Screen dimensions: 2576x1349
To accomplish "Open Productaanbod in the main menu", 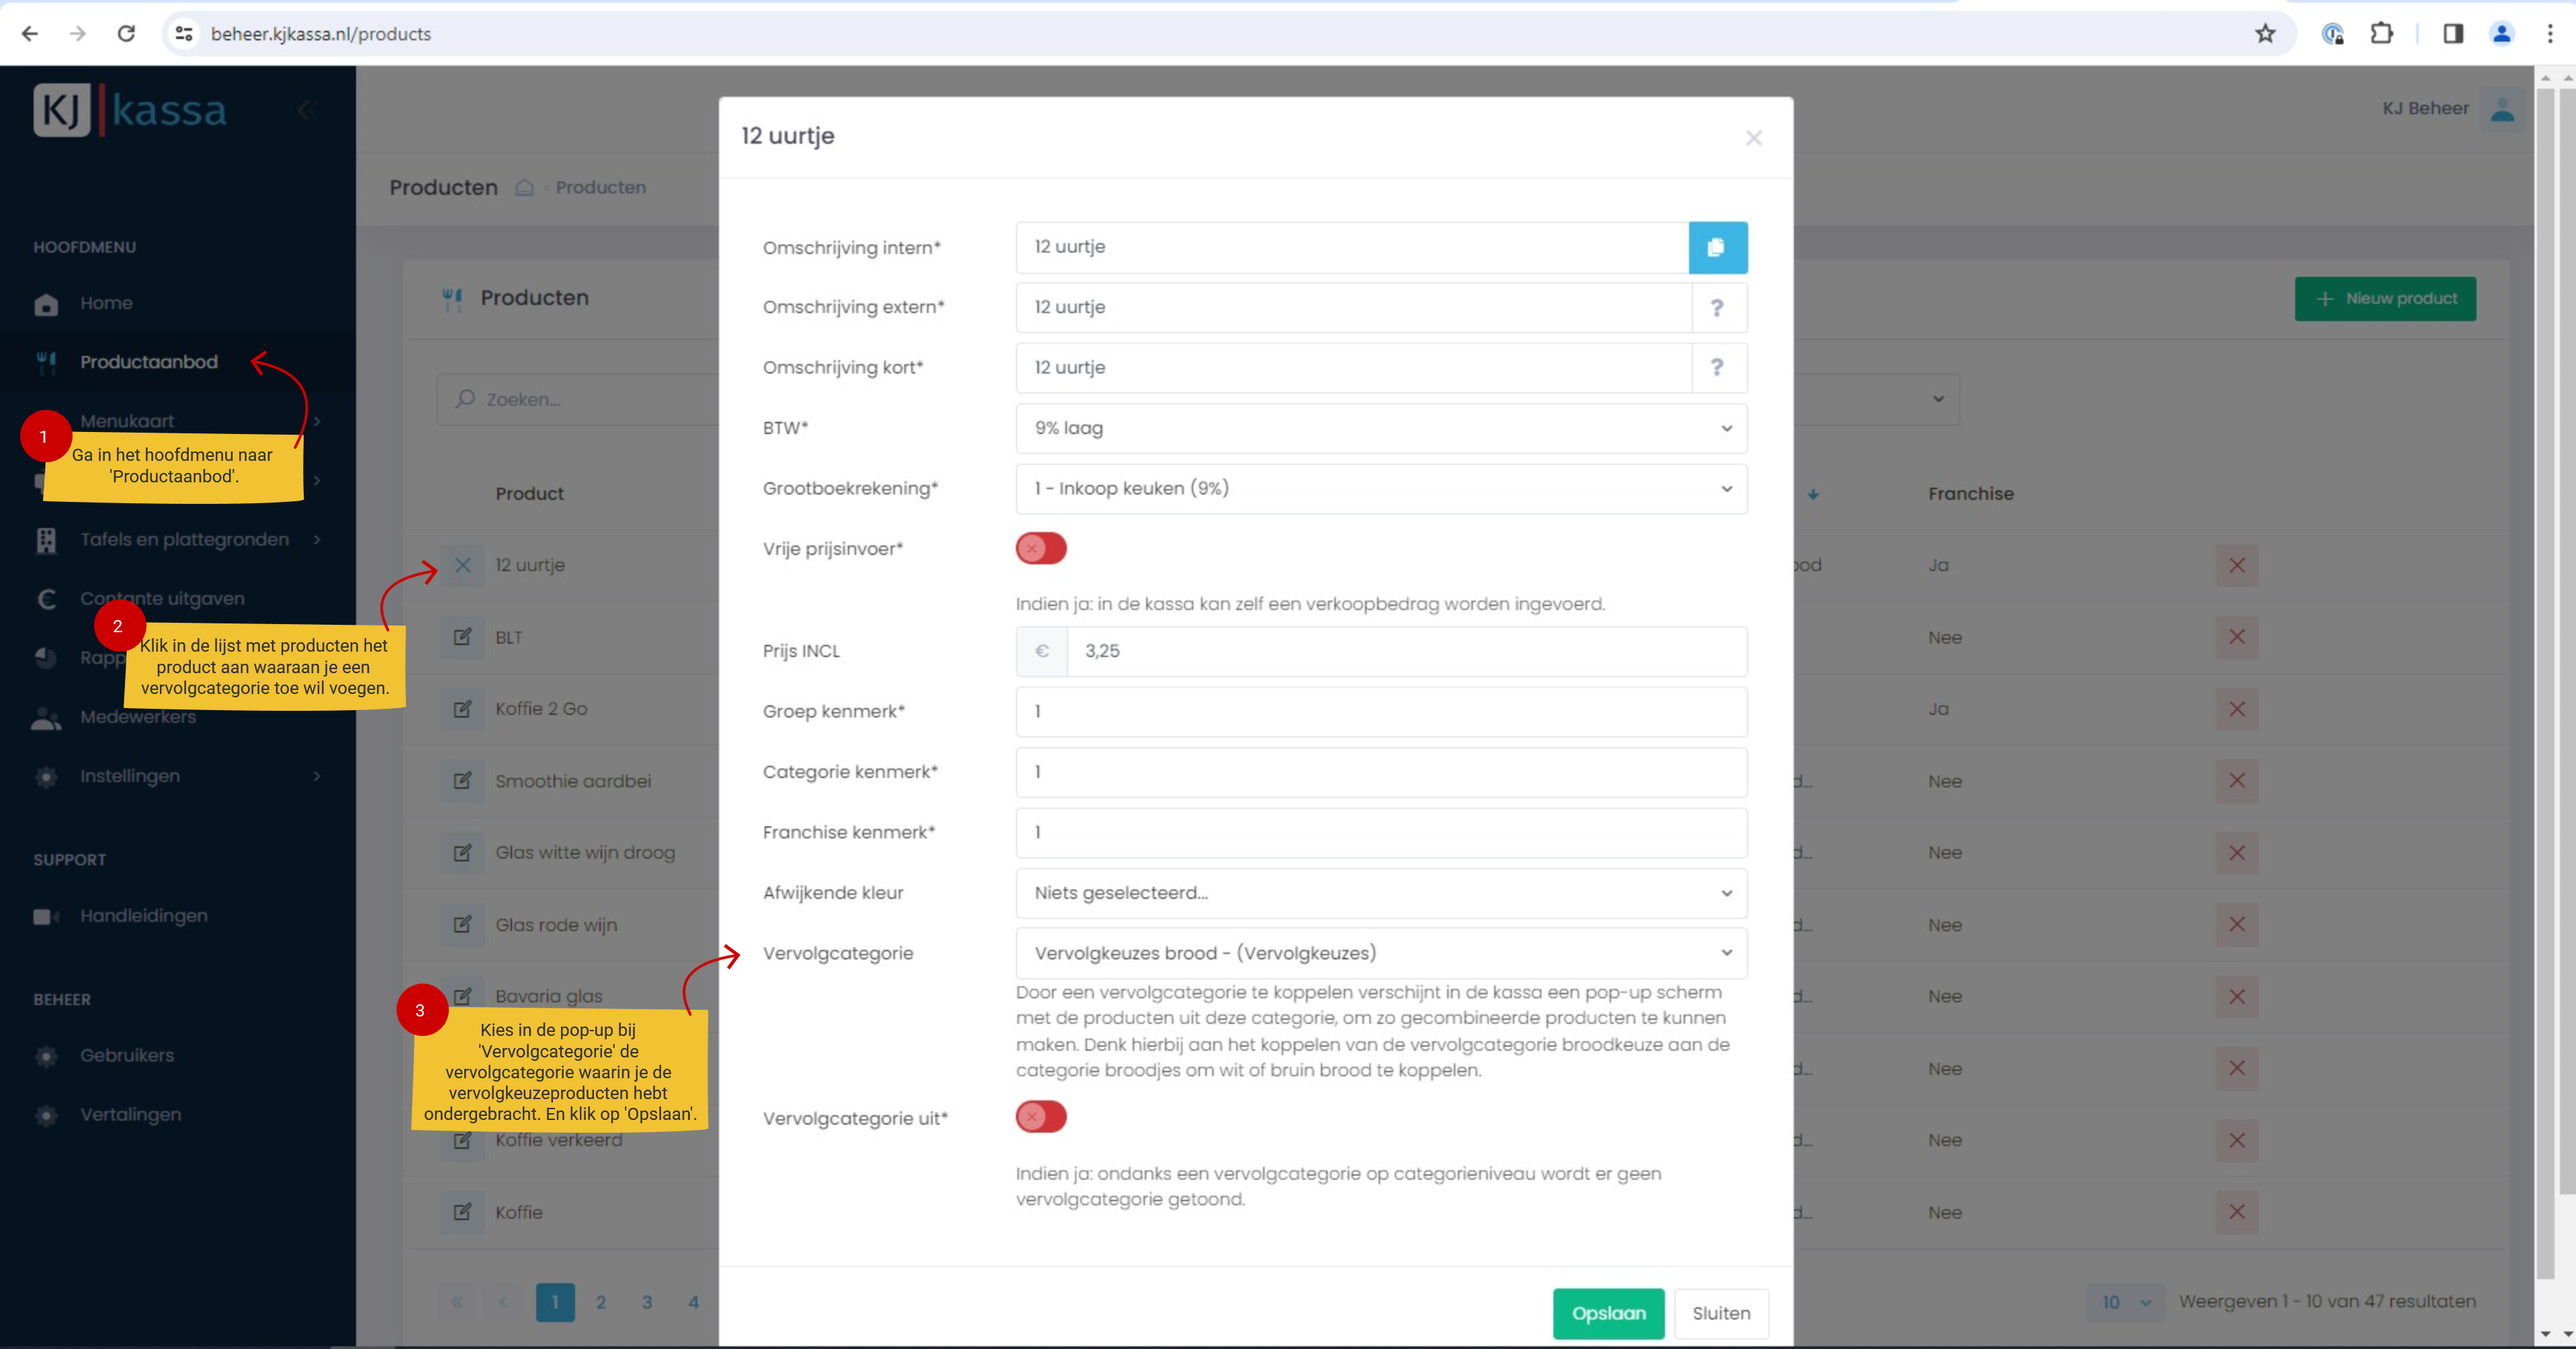I will [148, 362].
